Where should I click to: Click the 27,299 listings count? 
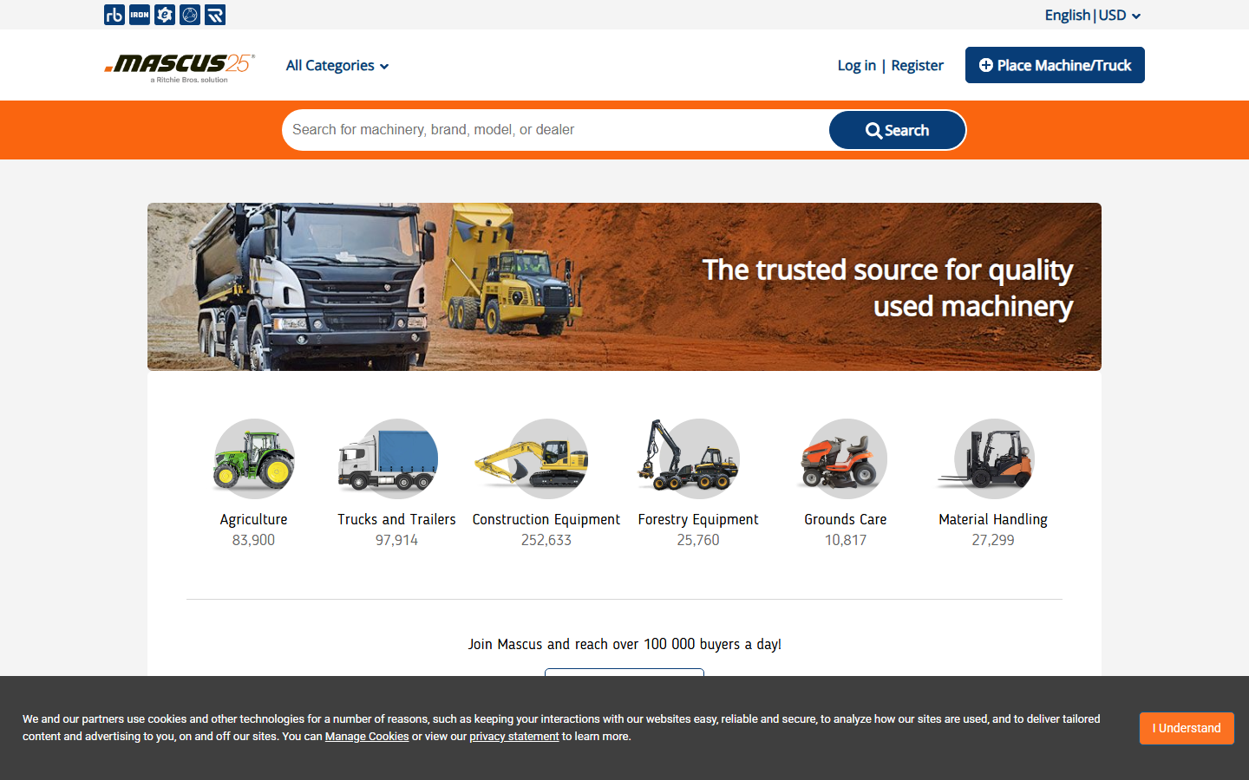click(x=993, y=540)
